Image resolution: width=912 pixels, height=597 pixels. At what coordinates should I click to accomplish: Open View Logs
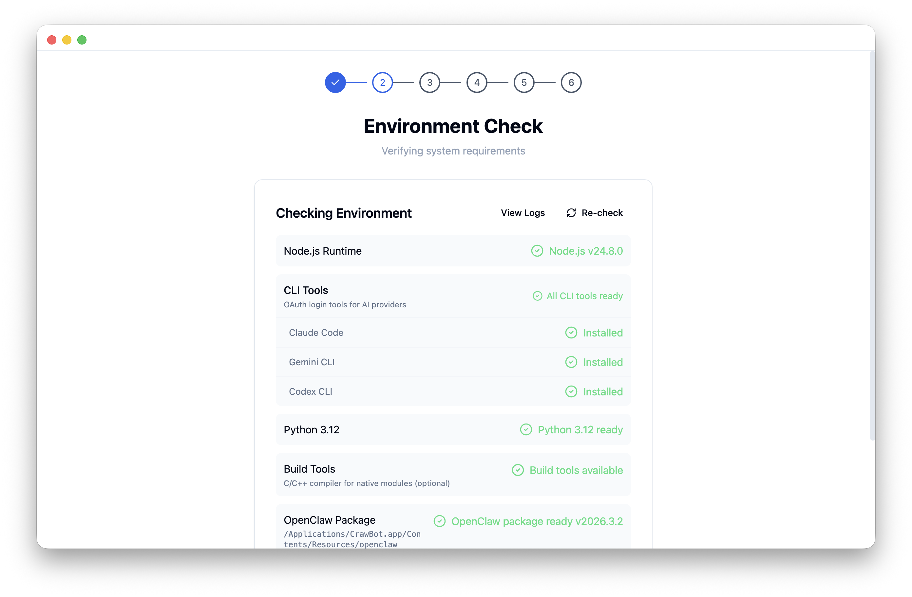click(x=523, y=213)
